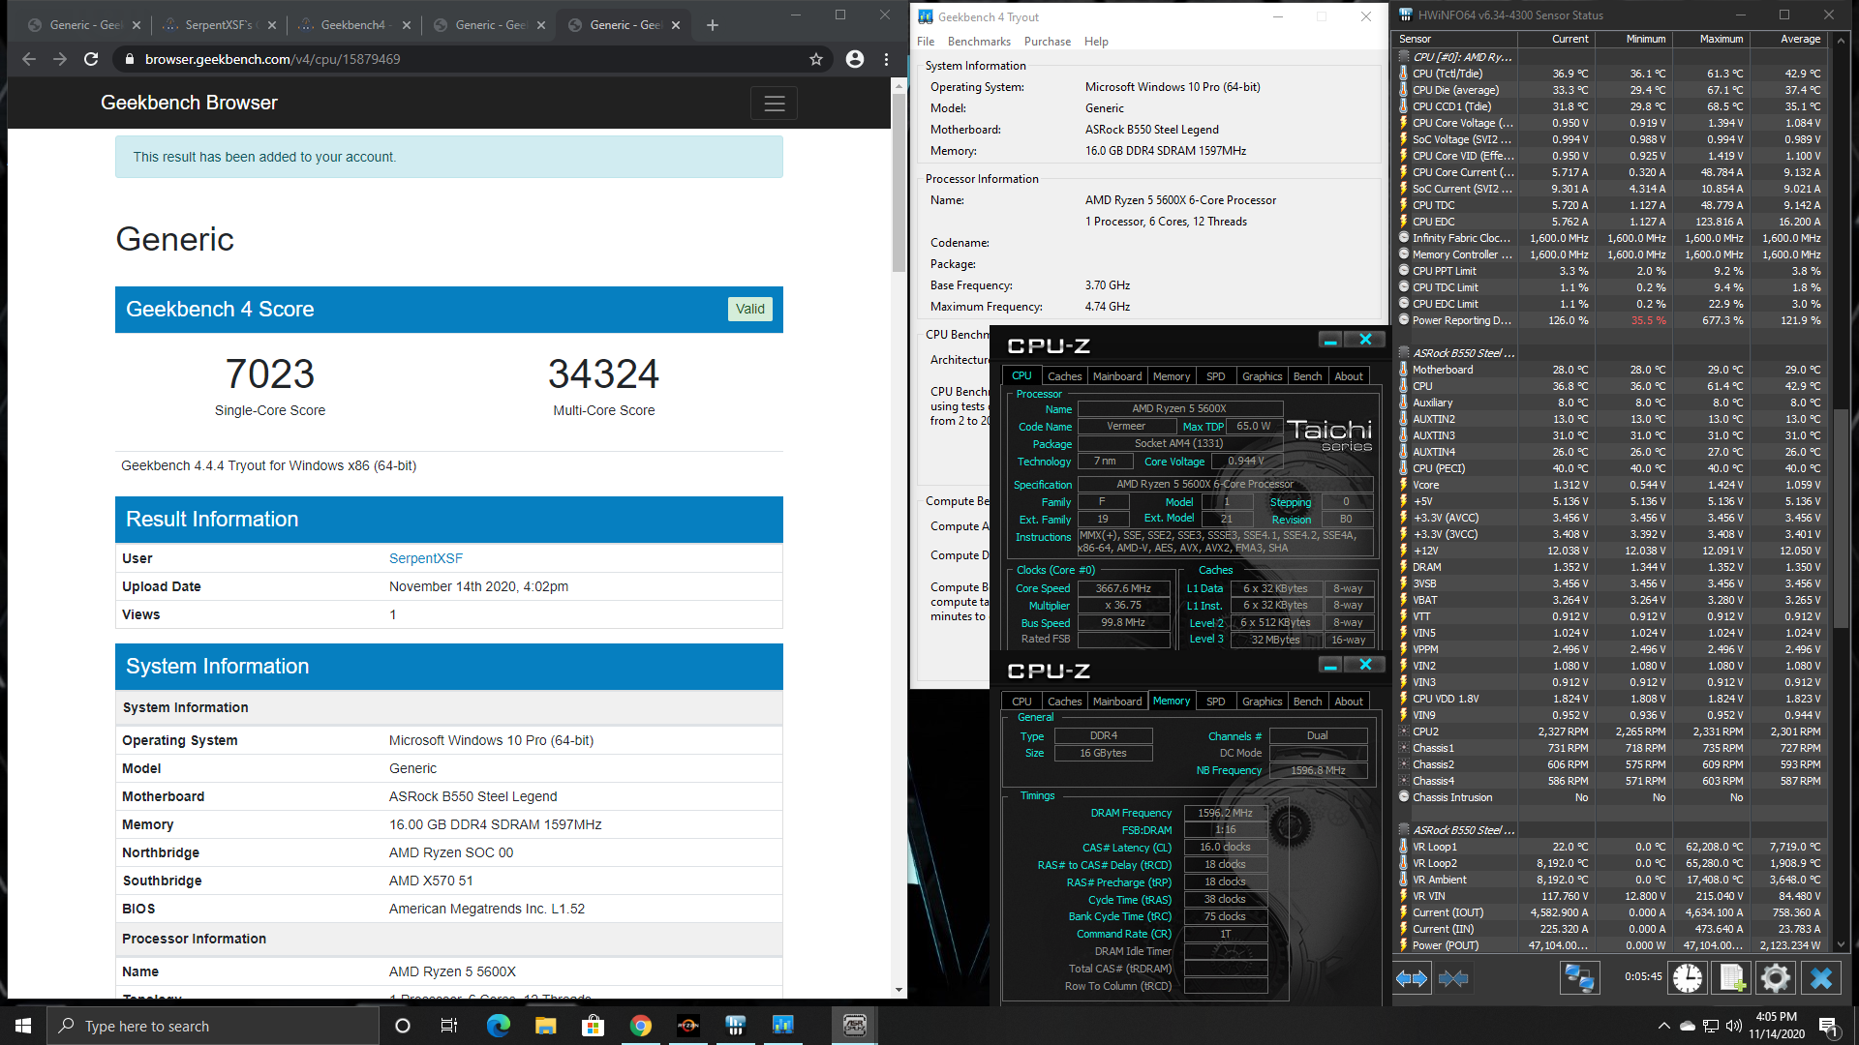Open Bench tab in upper CPU-Z
Viewport: 1859px width, 1045px height.
1307,376
